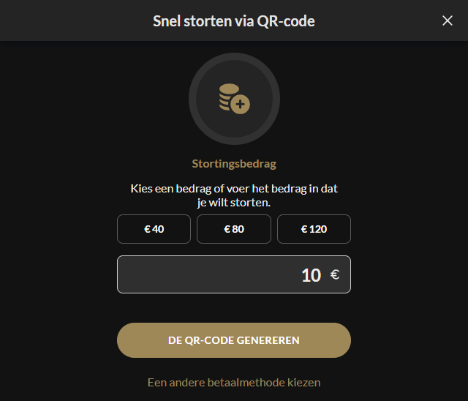Click the plus badge on coins icon

241,105
